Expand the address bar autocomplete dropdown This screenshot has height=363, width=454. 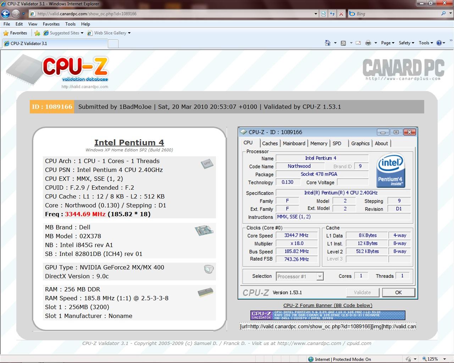316,14
